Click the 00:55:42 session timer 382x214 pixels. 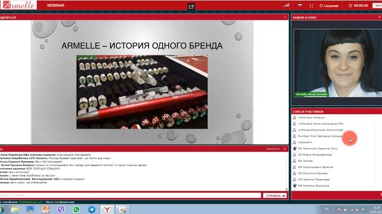pos(358,5)
